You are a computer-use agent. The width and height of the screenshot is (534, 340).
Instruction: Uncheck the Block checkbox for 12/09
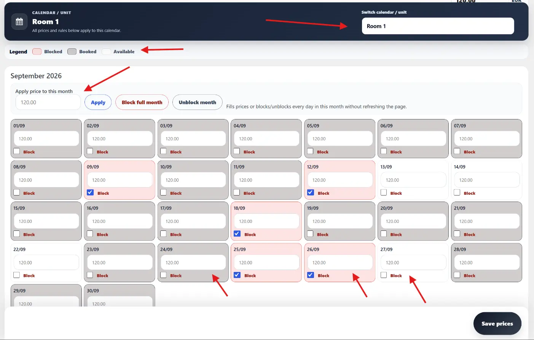coord(311,192)
